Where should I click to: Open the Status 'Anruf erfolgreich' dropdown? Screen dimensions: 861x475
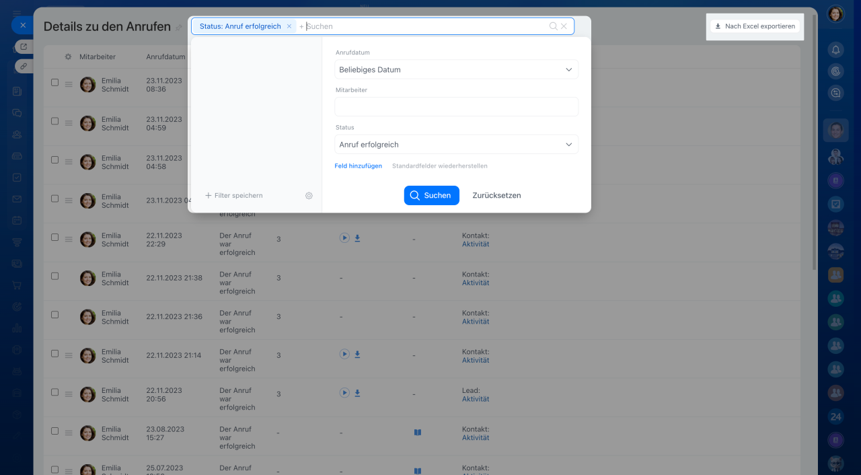456,145
